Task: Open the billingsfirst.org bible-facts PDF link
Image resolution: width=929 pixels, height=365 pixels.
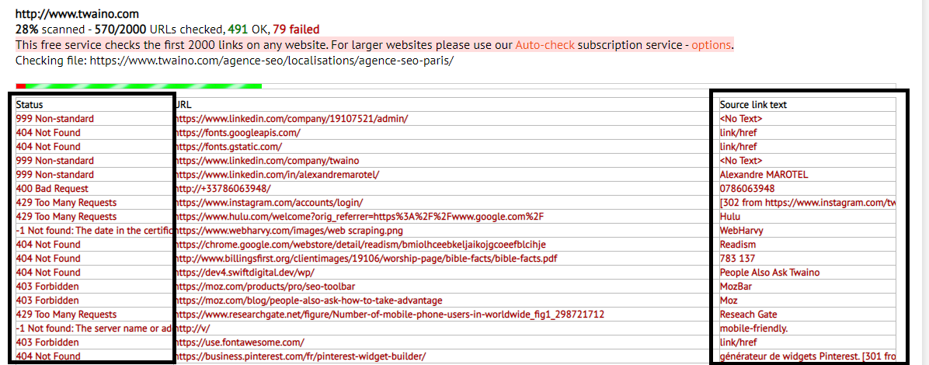Action: coord(366,259)
